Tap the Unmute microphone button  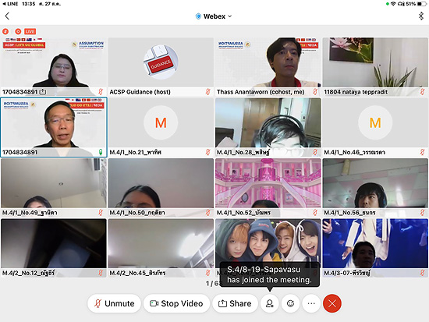115,303
